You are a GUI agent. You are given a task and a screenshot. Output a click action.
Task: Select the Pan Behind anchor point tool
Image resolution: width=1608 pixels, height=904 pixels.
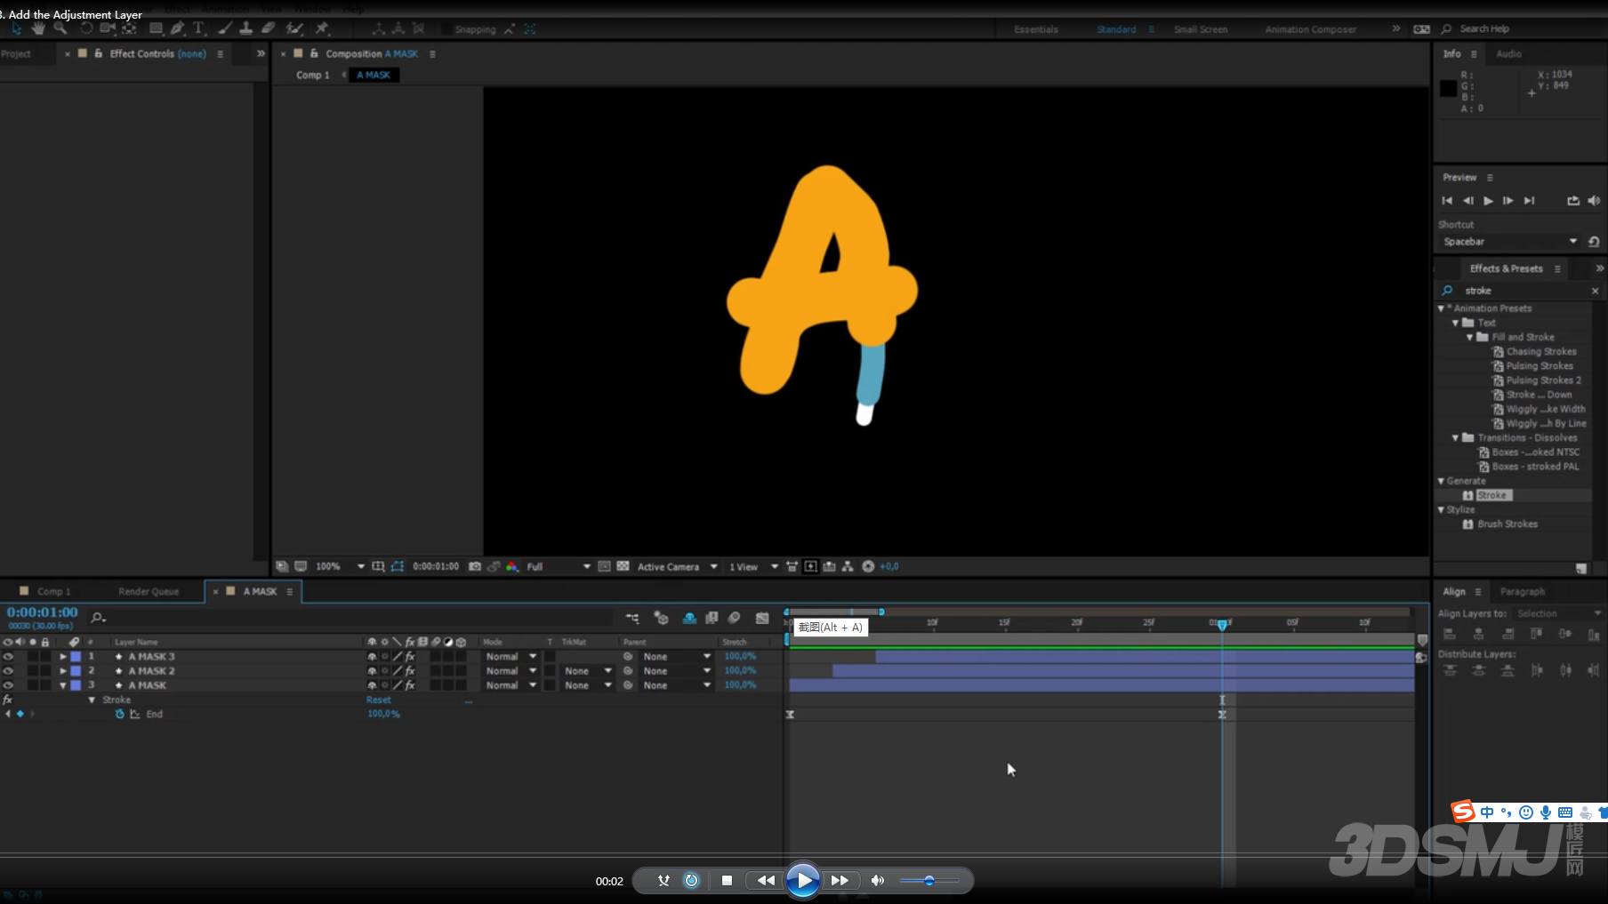130,28
